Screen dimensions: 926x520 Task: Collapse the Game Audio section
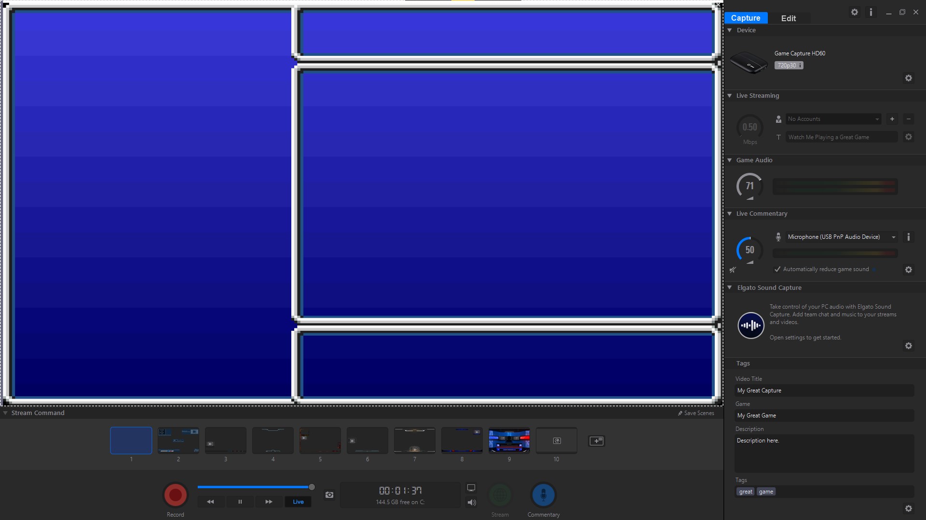pos(729,160)
